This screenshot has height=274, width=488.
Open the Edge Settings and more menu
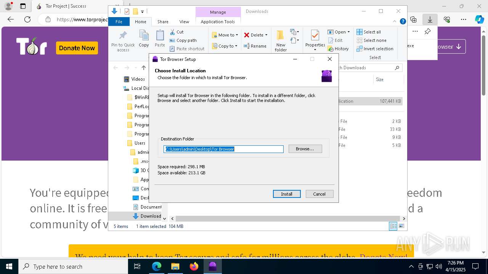click(464, 19)
